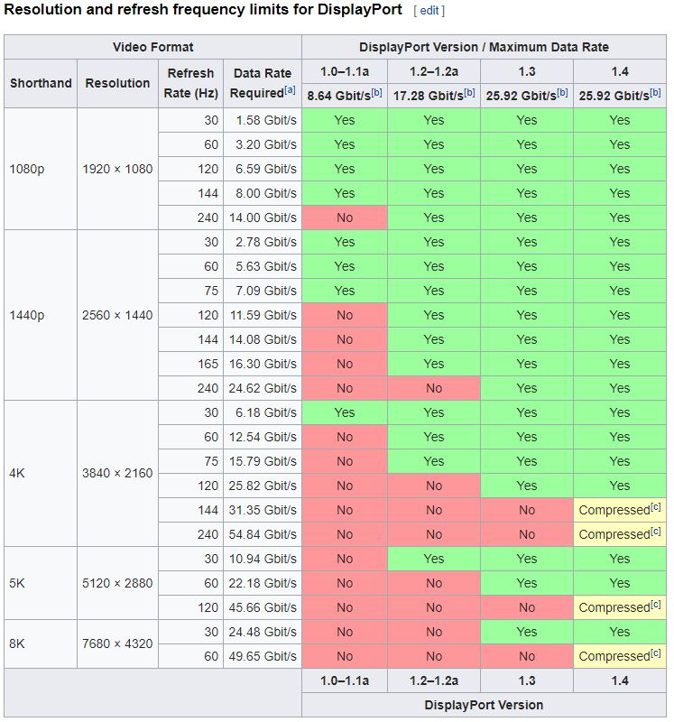Click the Video Format header cell
674x722 pixels.
point(152,47)
